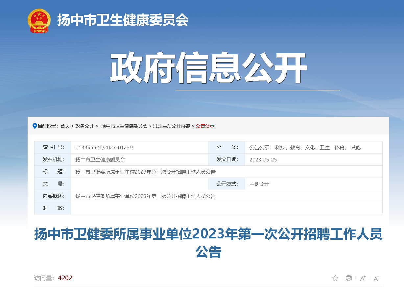Decrease font size with A- icon

376,278
